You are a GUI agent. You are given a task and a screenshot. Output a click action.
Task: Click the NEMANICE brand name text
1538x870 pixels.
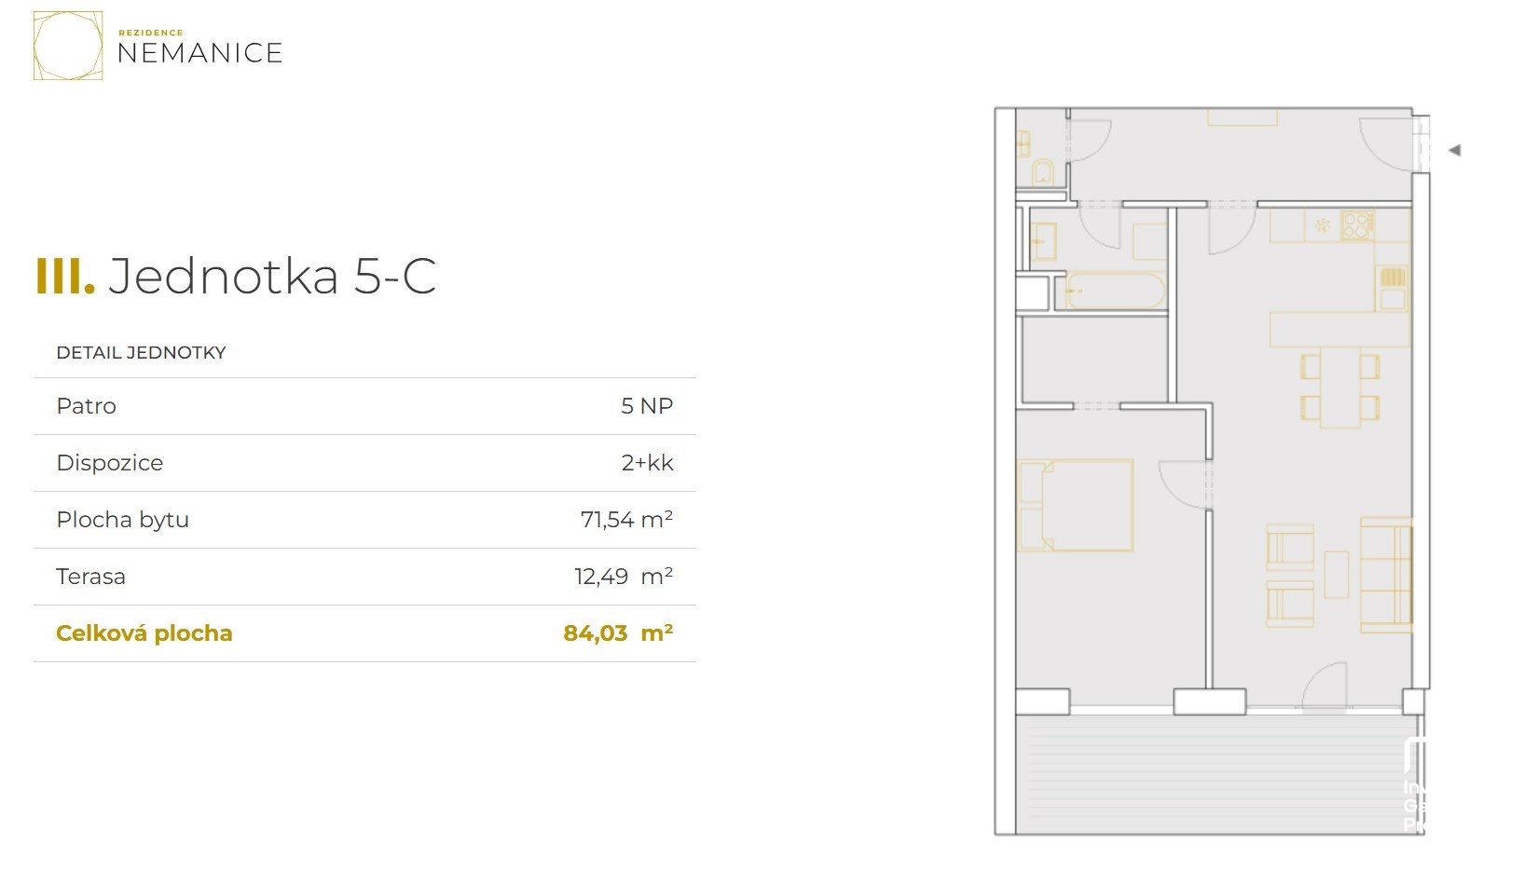pyautogui.click(x=199, y=53)
